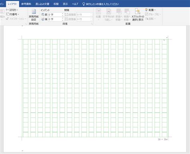
Task: Open 文字列の折り返し wrap text dropdown
Action: tap(109, 15)
